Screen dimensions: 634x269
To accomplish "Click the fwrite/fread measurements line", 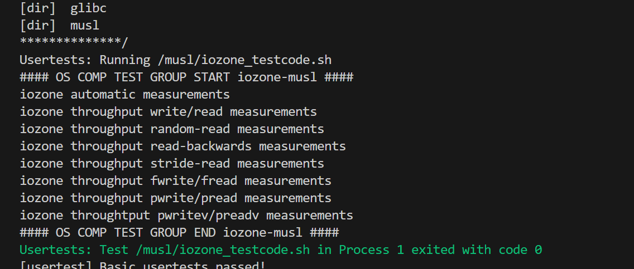I will 175,181.
